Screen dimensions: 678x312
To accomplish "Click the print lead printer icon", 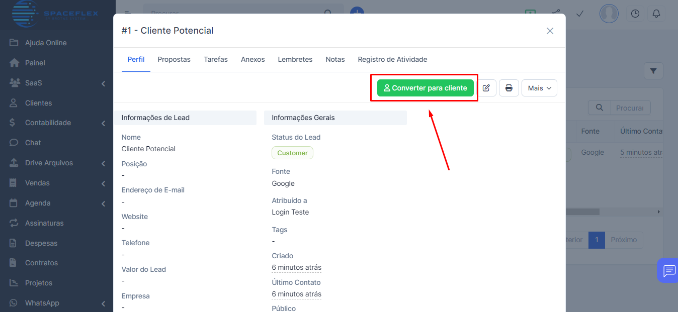I will click(508, 88).
